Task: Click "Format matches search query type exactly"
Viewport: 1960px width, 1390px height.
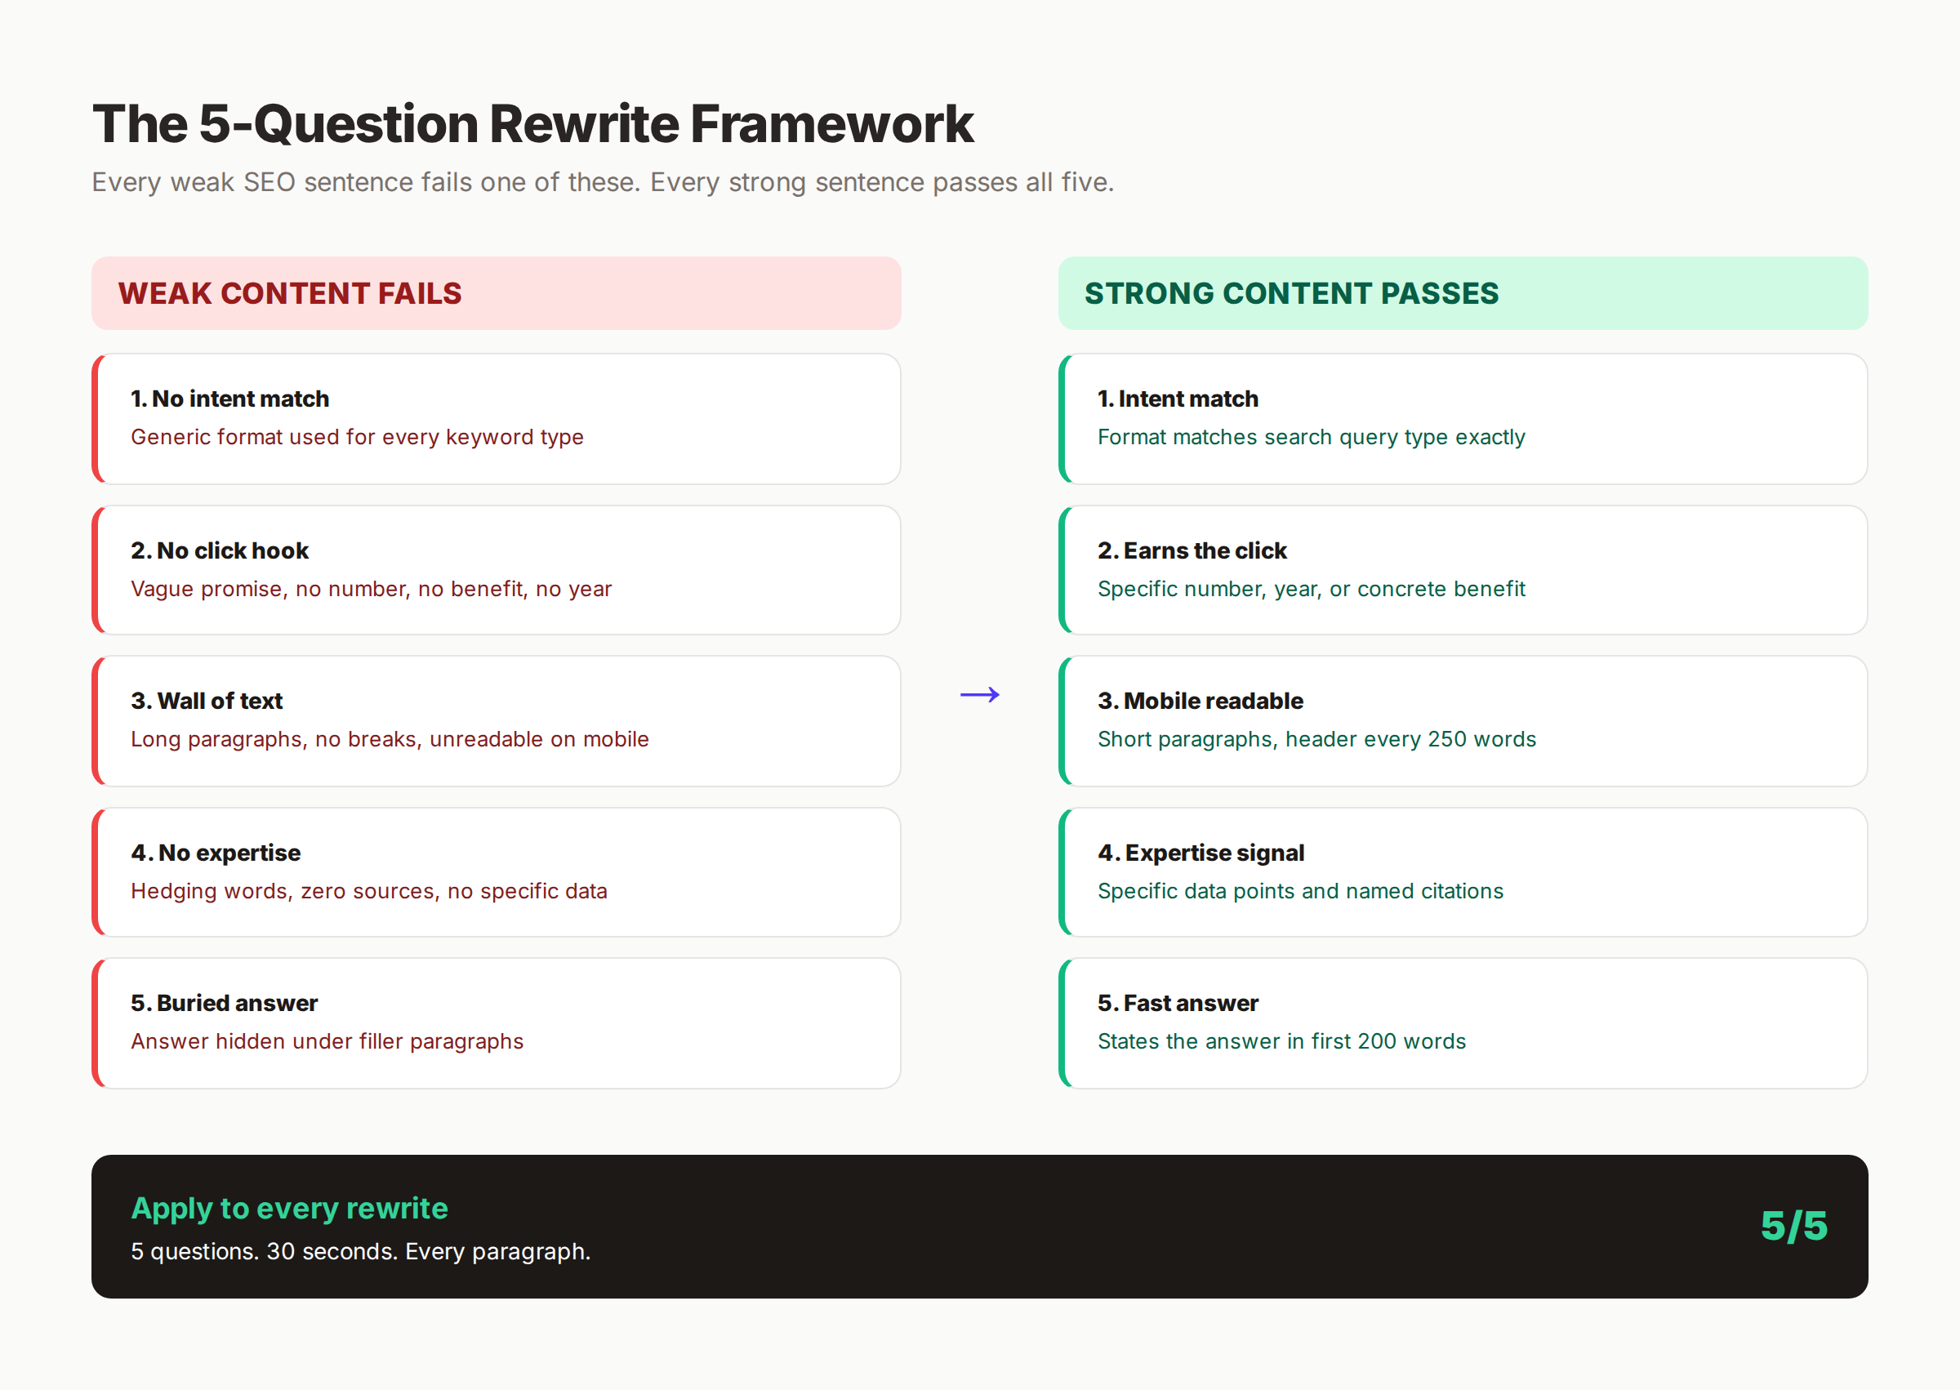Action: click(1312, 438)
